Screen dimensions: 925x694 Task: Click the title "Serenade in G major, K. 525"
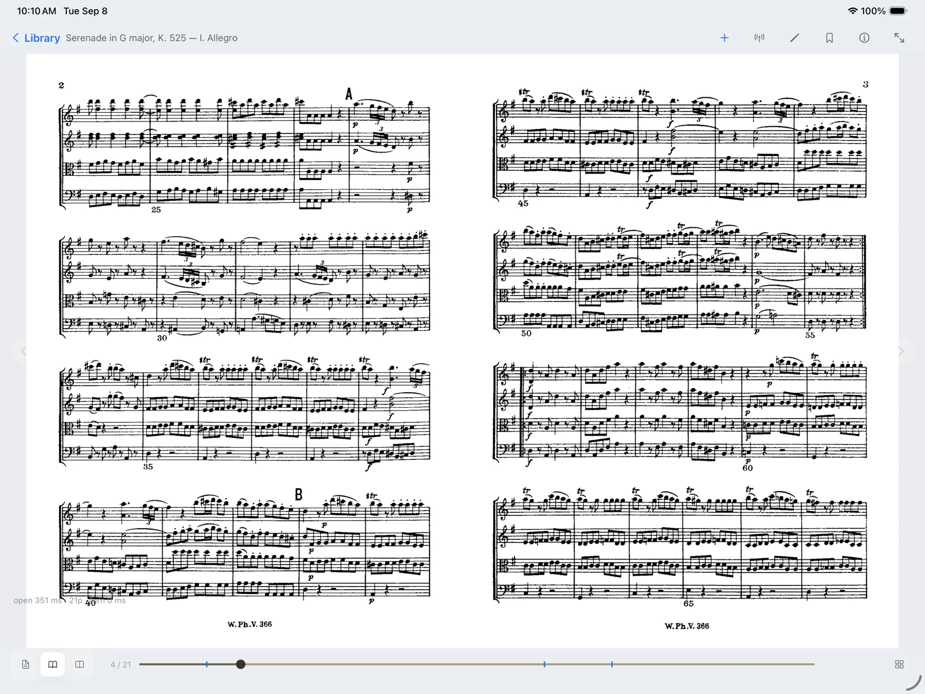pyautogui.click(x=126, y=38)
